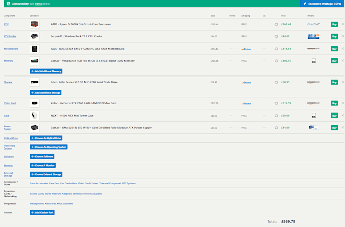Remove the Corsair memory with its X icon
Screen dimensions: 345x227
(343, 61)
